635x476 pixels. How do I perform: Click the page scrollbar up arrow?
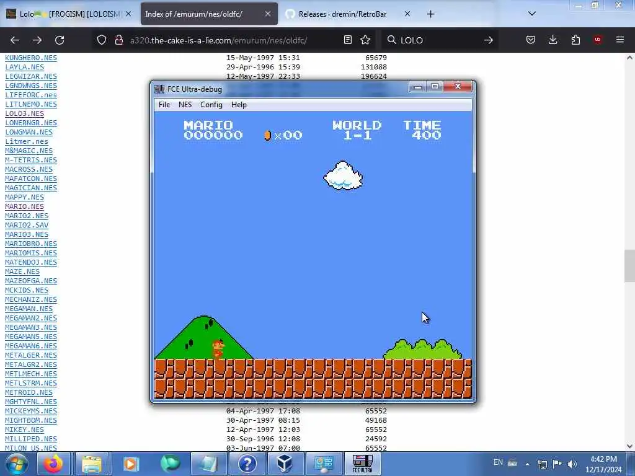coord(629,58)
